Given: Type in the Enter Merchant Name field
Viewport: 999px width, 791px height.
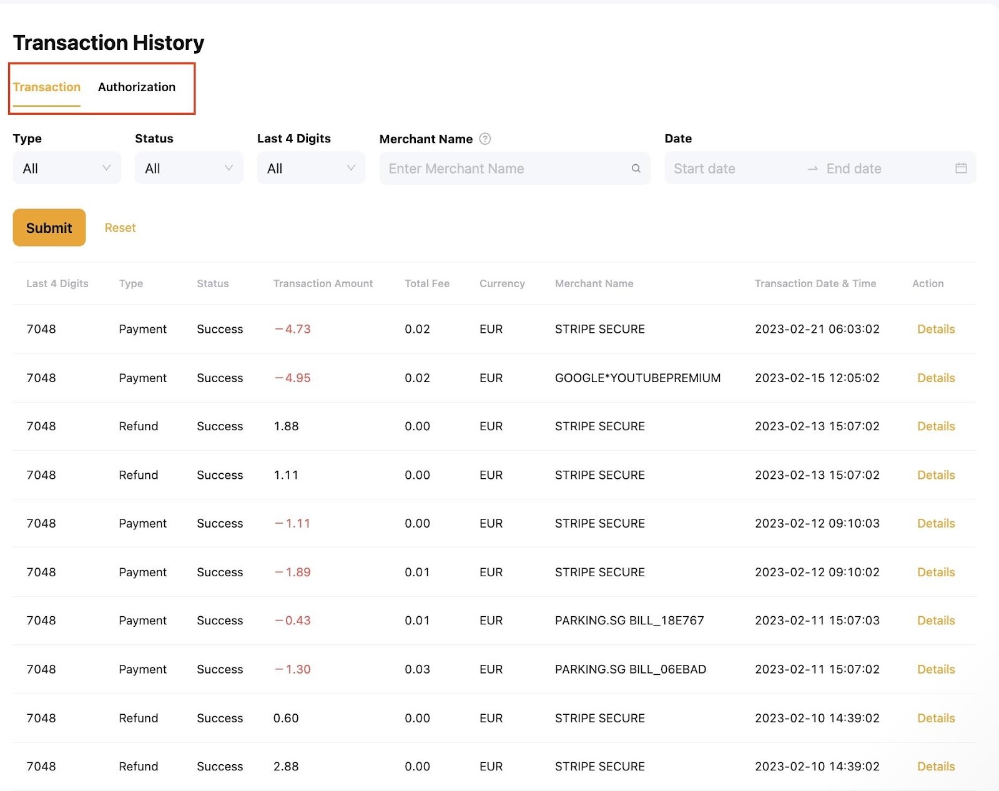Looking at the screenshot, I should (x=506, y=169).
